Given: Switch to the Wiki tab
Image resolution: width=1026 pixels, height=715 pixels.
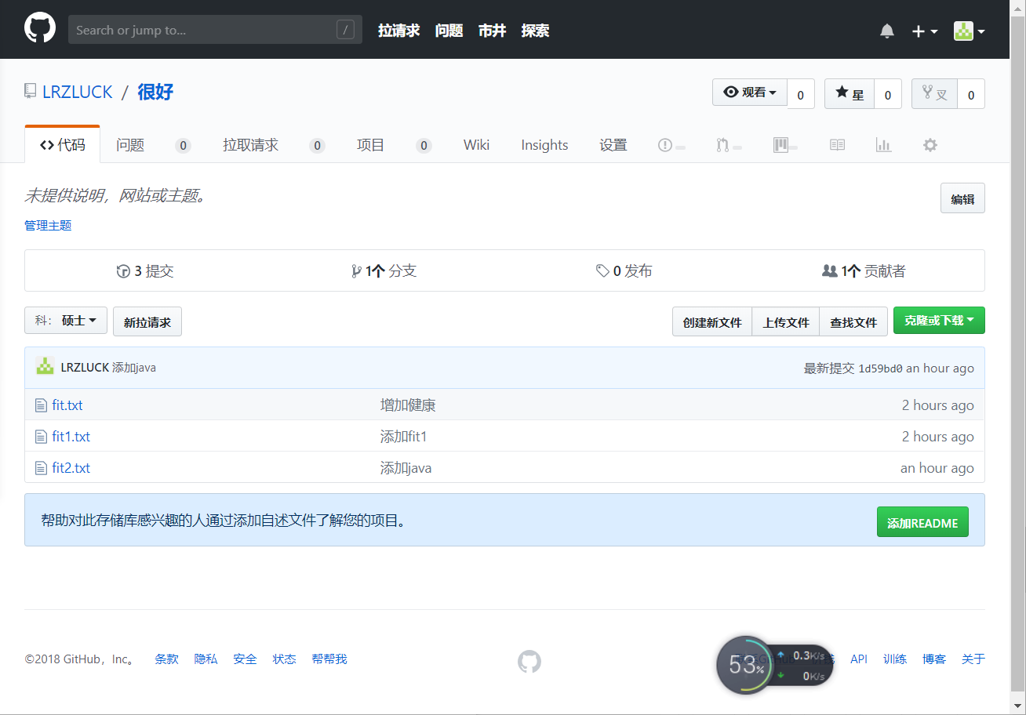Looking at the screenshot, I should click(476, 145).
